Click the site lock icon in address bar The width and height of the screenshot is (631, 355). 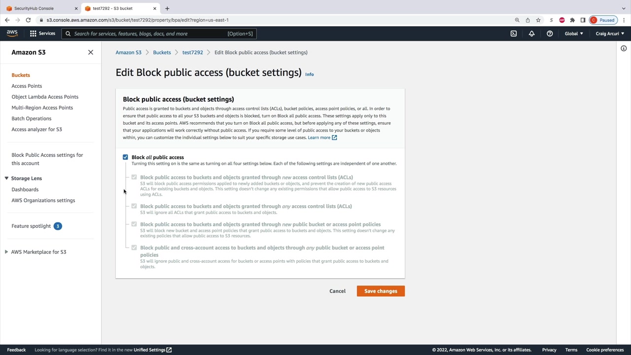click(x=42, y=20)
